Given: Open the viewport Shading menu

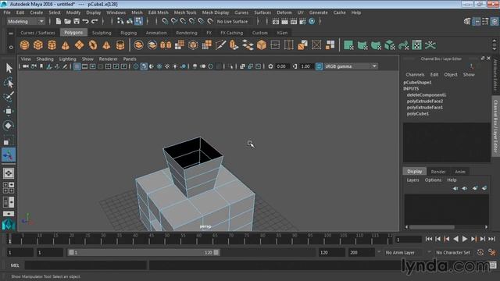Looking at the screenshot, I should click(45, 59).
